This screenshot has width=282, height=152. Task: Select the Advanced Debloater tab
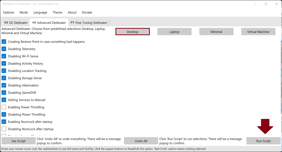click(x=49, y=23)
